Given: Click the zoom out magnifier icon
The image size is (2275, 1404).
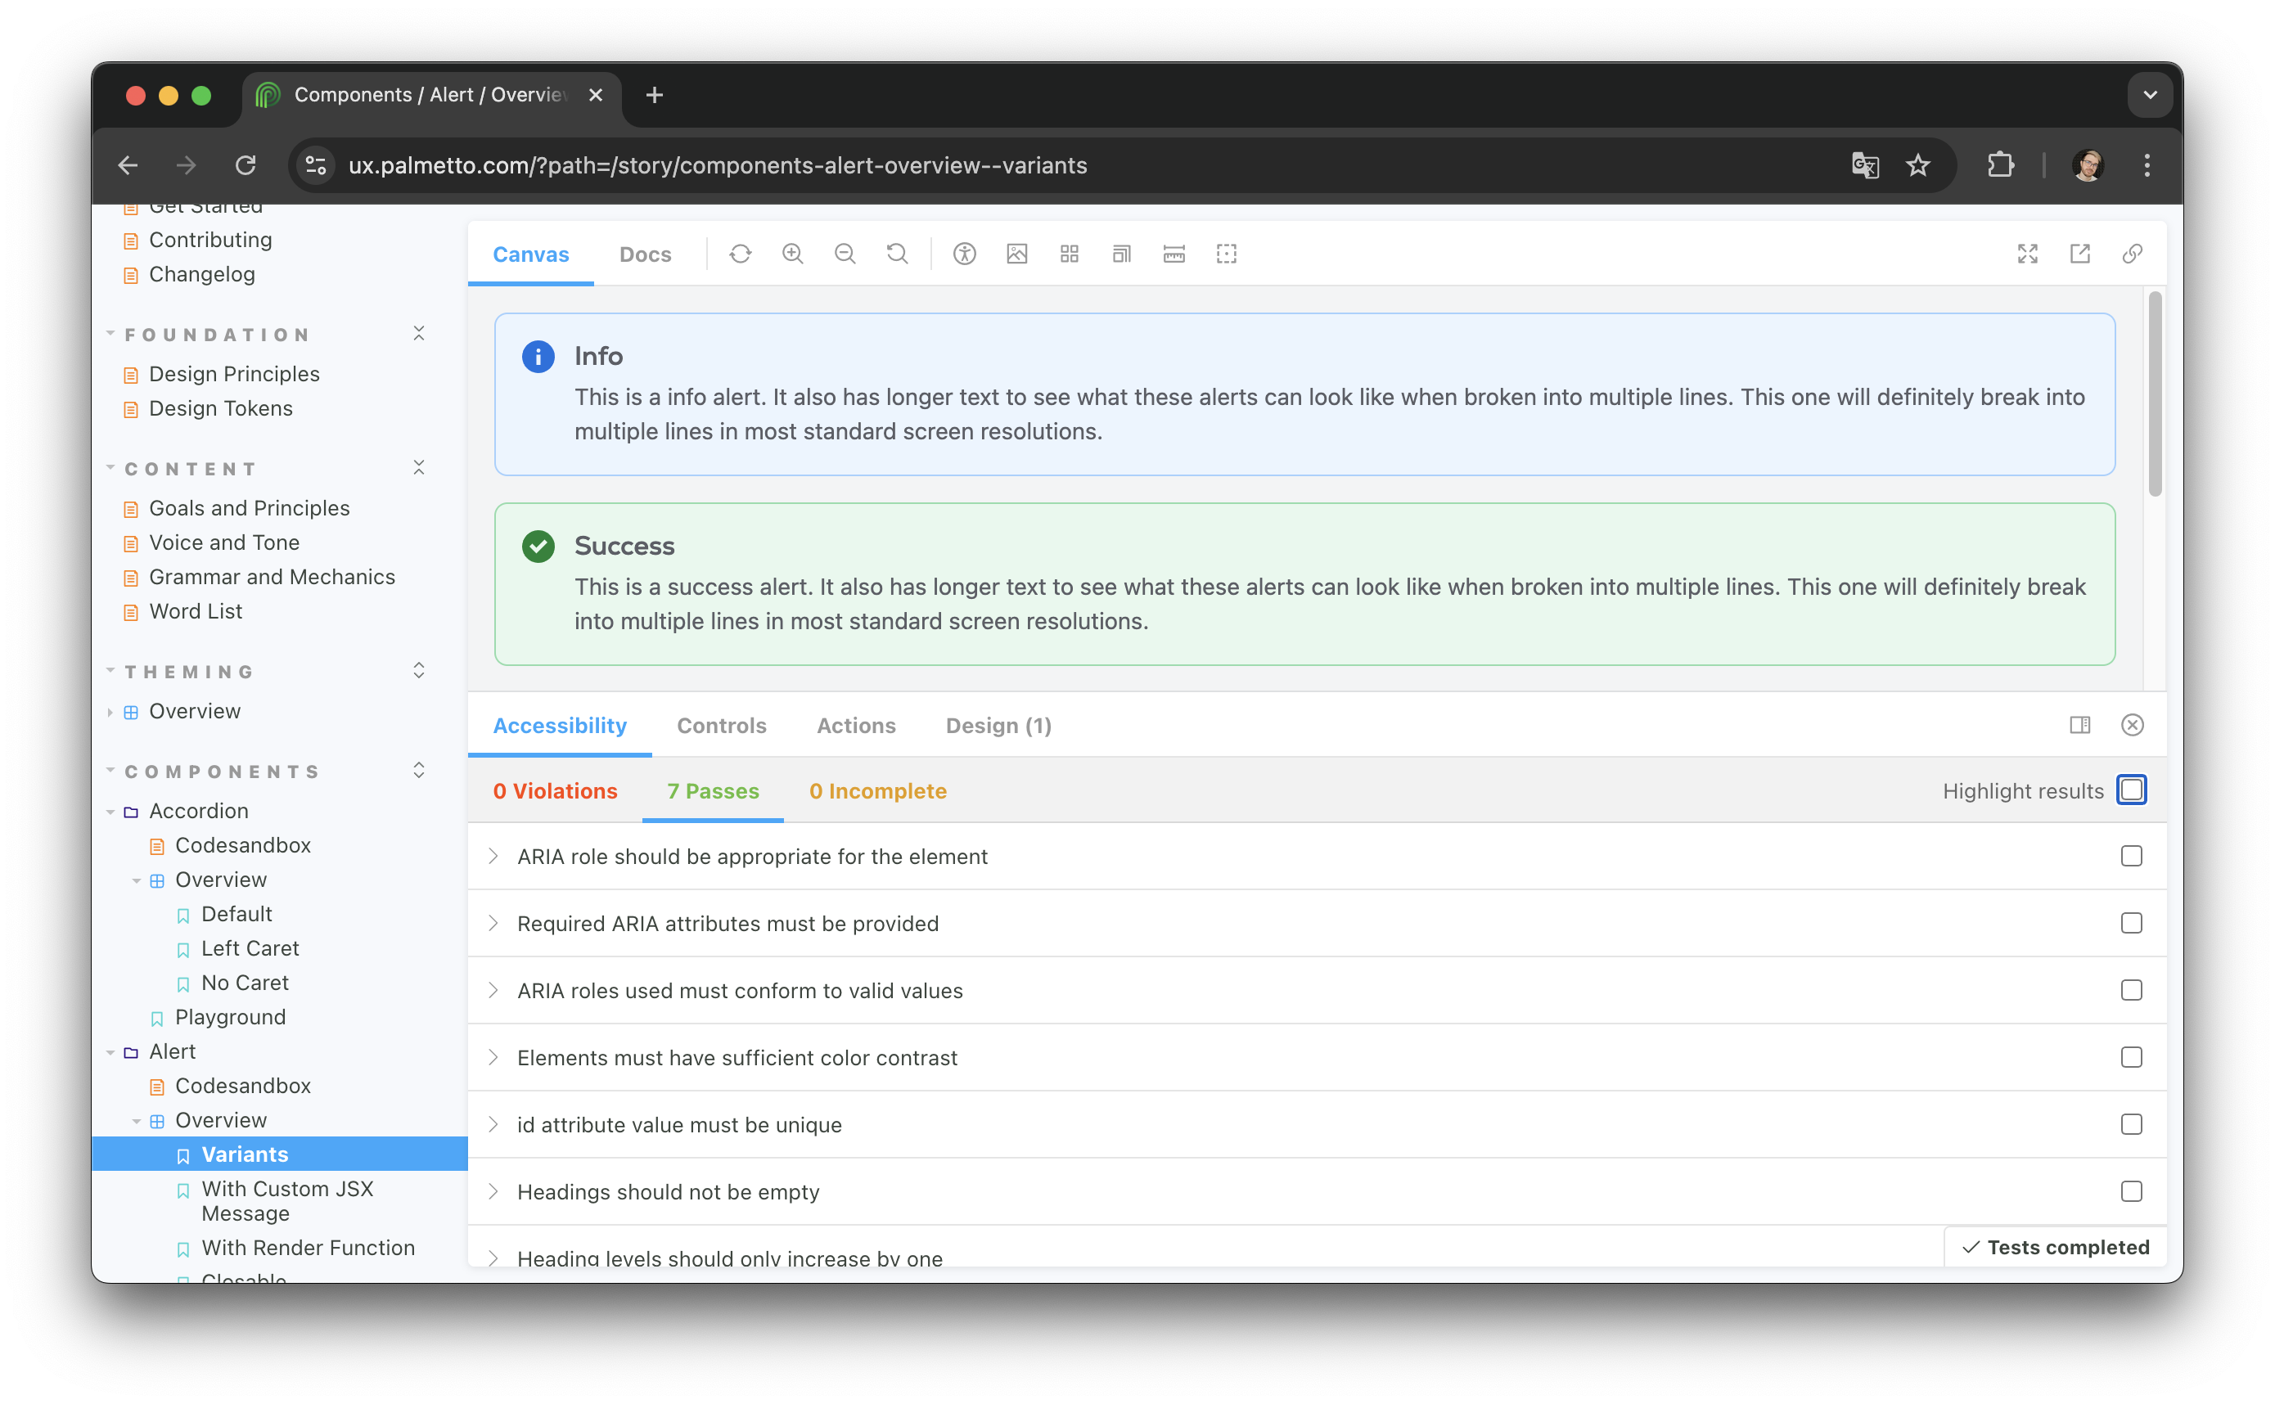Looking at the screenshot, I should [x=844, y=254].
